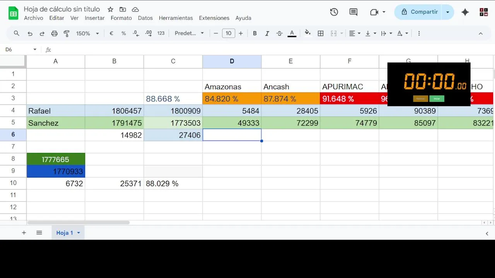Screen dimensions: 495x278
Task: Select column D header
Action: (x=232, y=61)
